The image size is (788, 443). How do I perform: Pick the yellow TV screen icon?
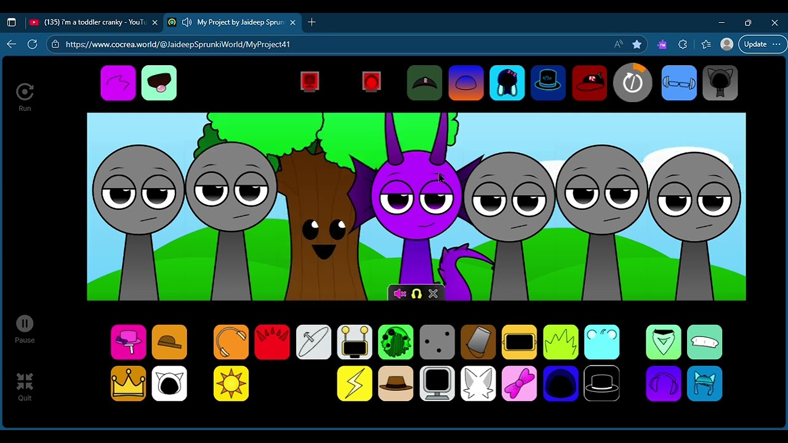(520, 342)
